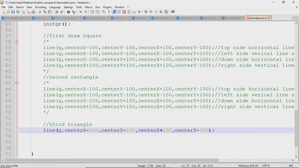Open the Define Your Language icon
The width and height of the screenshot is (299, 168).
[x=119, y=12]
